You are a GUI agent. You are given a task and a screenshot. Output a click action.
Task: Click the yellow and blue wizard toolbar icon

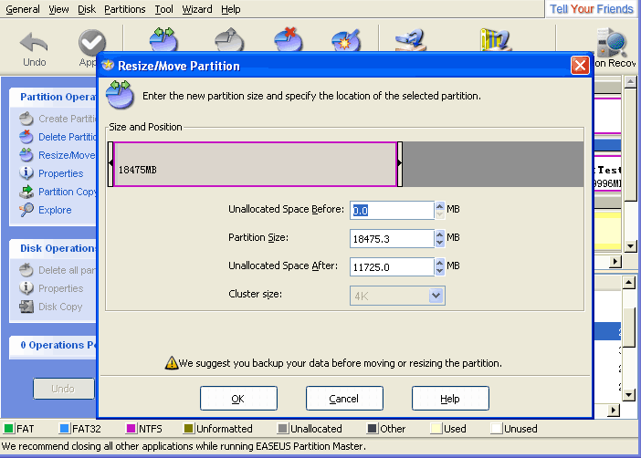(495, 39)
